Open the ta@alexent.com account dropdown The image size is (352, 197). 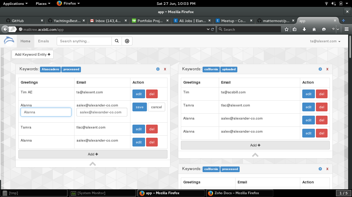click(x=325, y=41)
